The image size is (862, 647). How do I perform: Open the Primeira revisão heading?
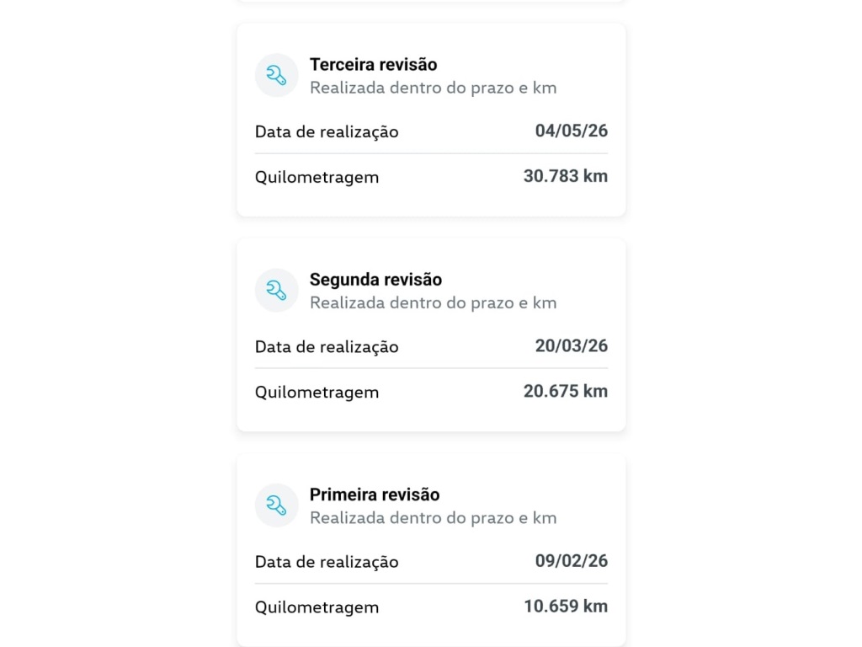pos(375,495)
